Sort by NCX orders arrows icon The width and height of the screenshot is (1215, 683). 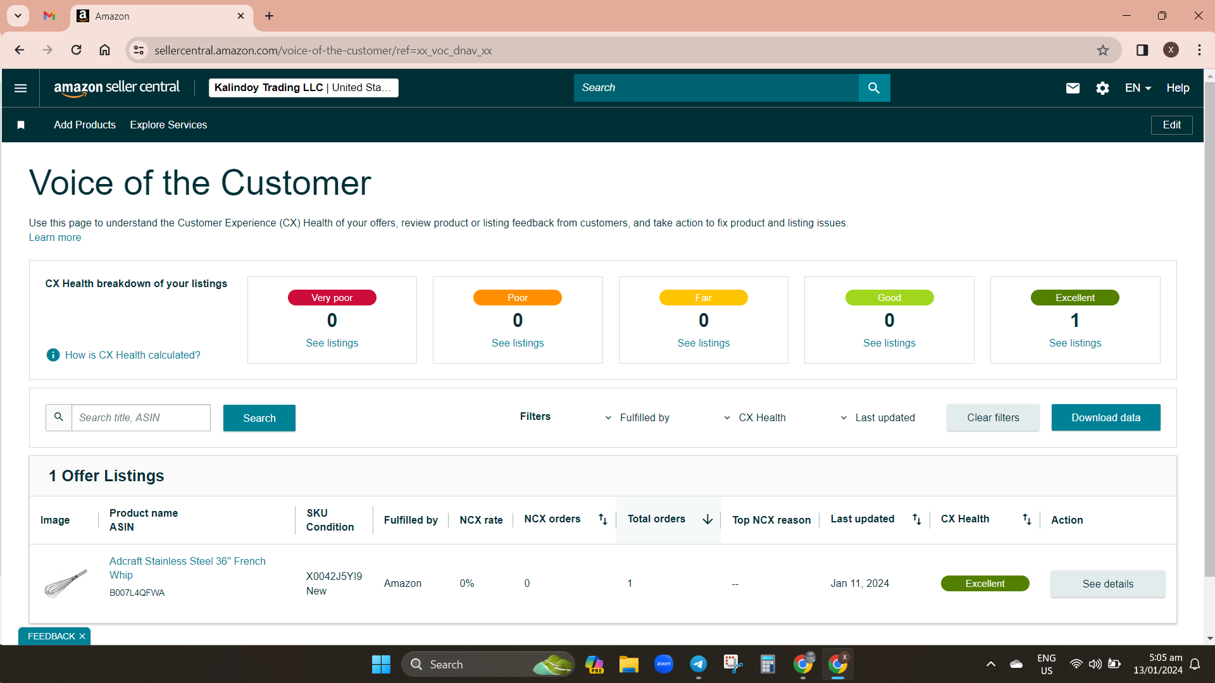(x=603, y=519)
